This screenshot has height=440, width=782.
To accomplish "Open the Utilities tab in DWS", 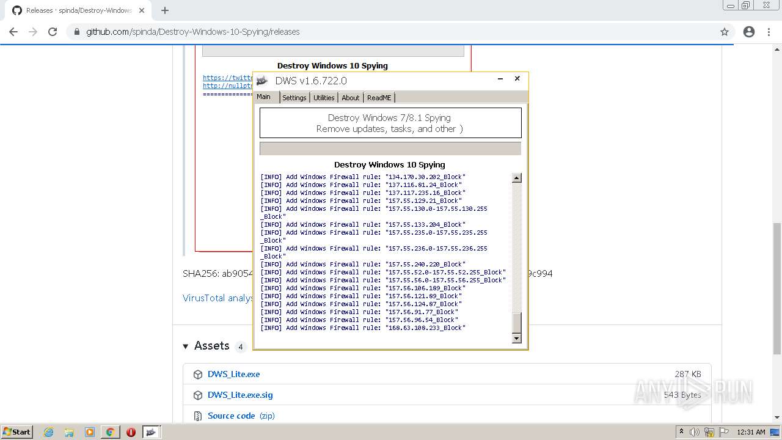I will (324, 98).
